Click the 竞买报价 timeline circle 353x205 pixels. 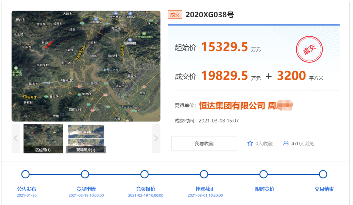[x=144, y=174]
